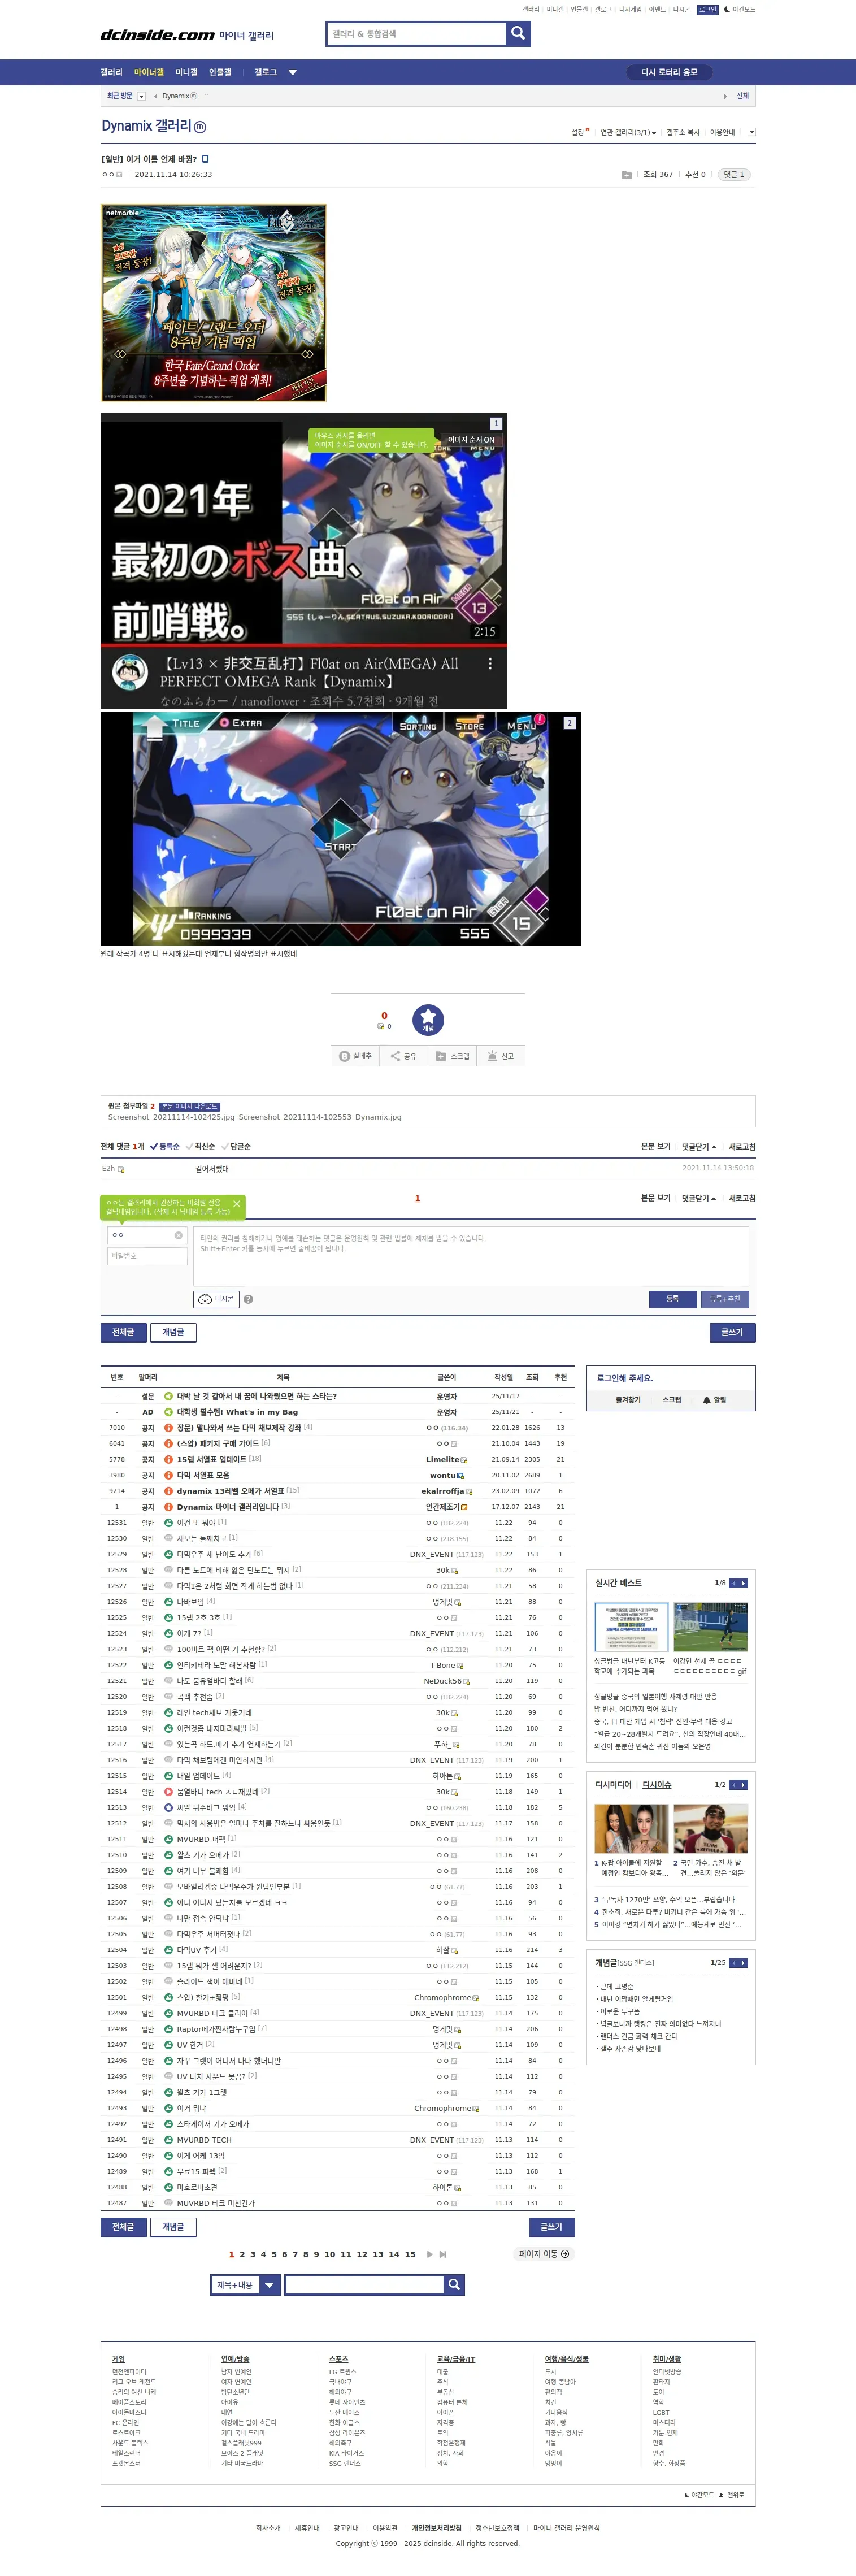Show 전체글 list above the post table
The image size is (856, 2576).
click(123, 1332)
